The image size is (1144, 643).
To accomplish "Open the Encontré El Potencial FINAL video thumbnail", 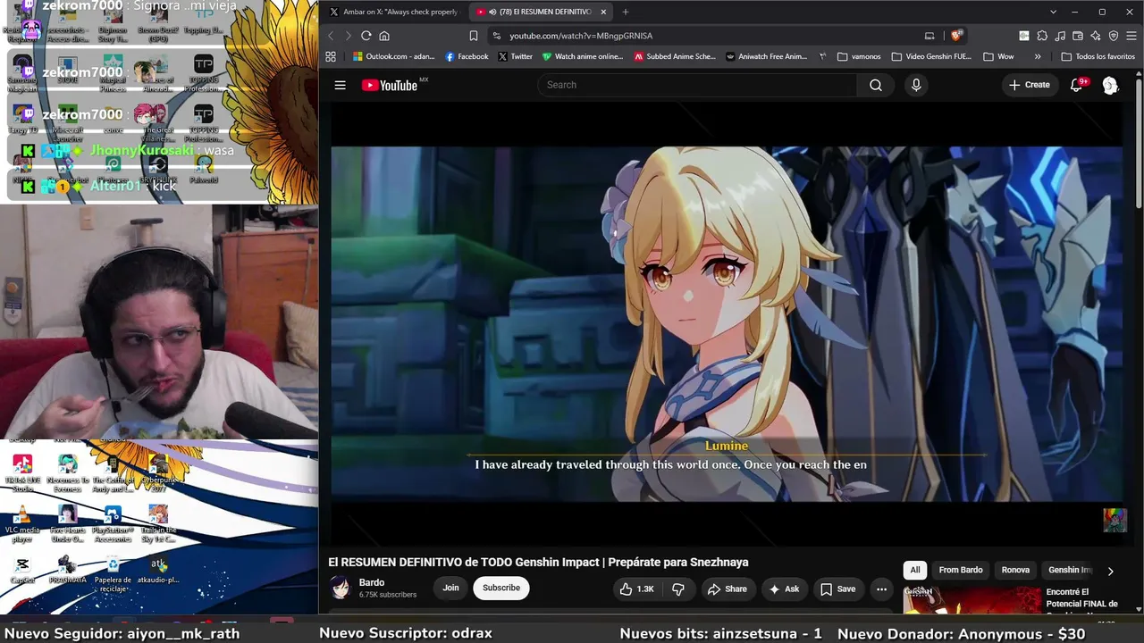I will (972, 600).
